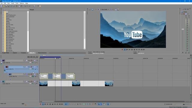This screenshot has height=108, width=192.
Task: Save preview snapshot to file
Action: pyautogui.click(x=118, y=9)
